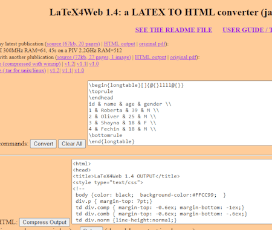Select v1.2 link on the winzip line

(x=70, y=64)
